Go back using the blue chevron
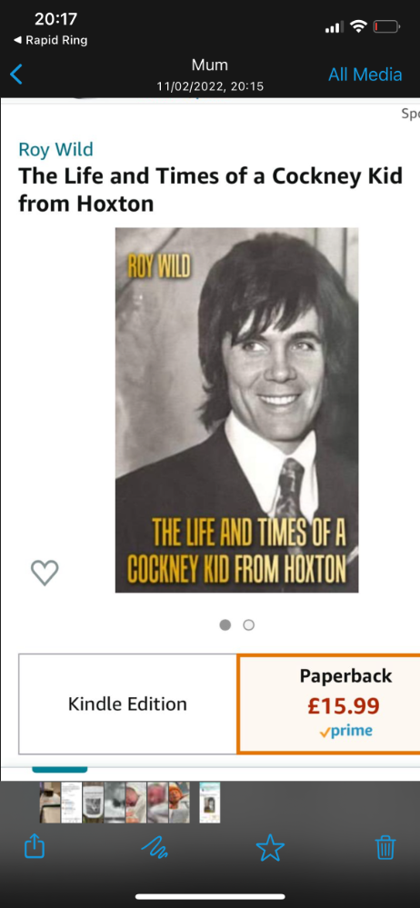 click(x=16, y=75)
